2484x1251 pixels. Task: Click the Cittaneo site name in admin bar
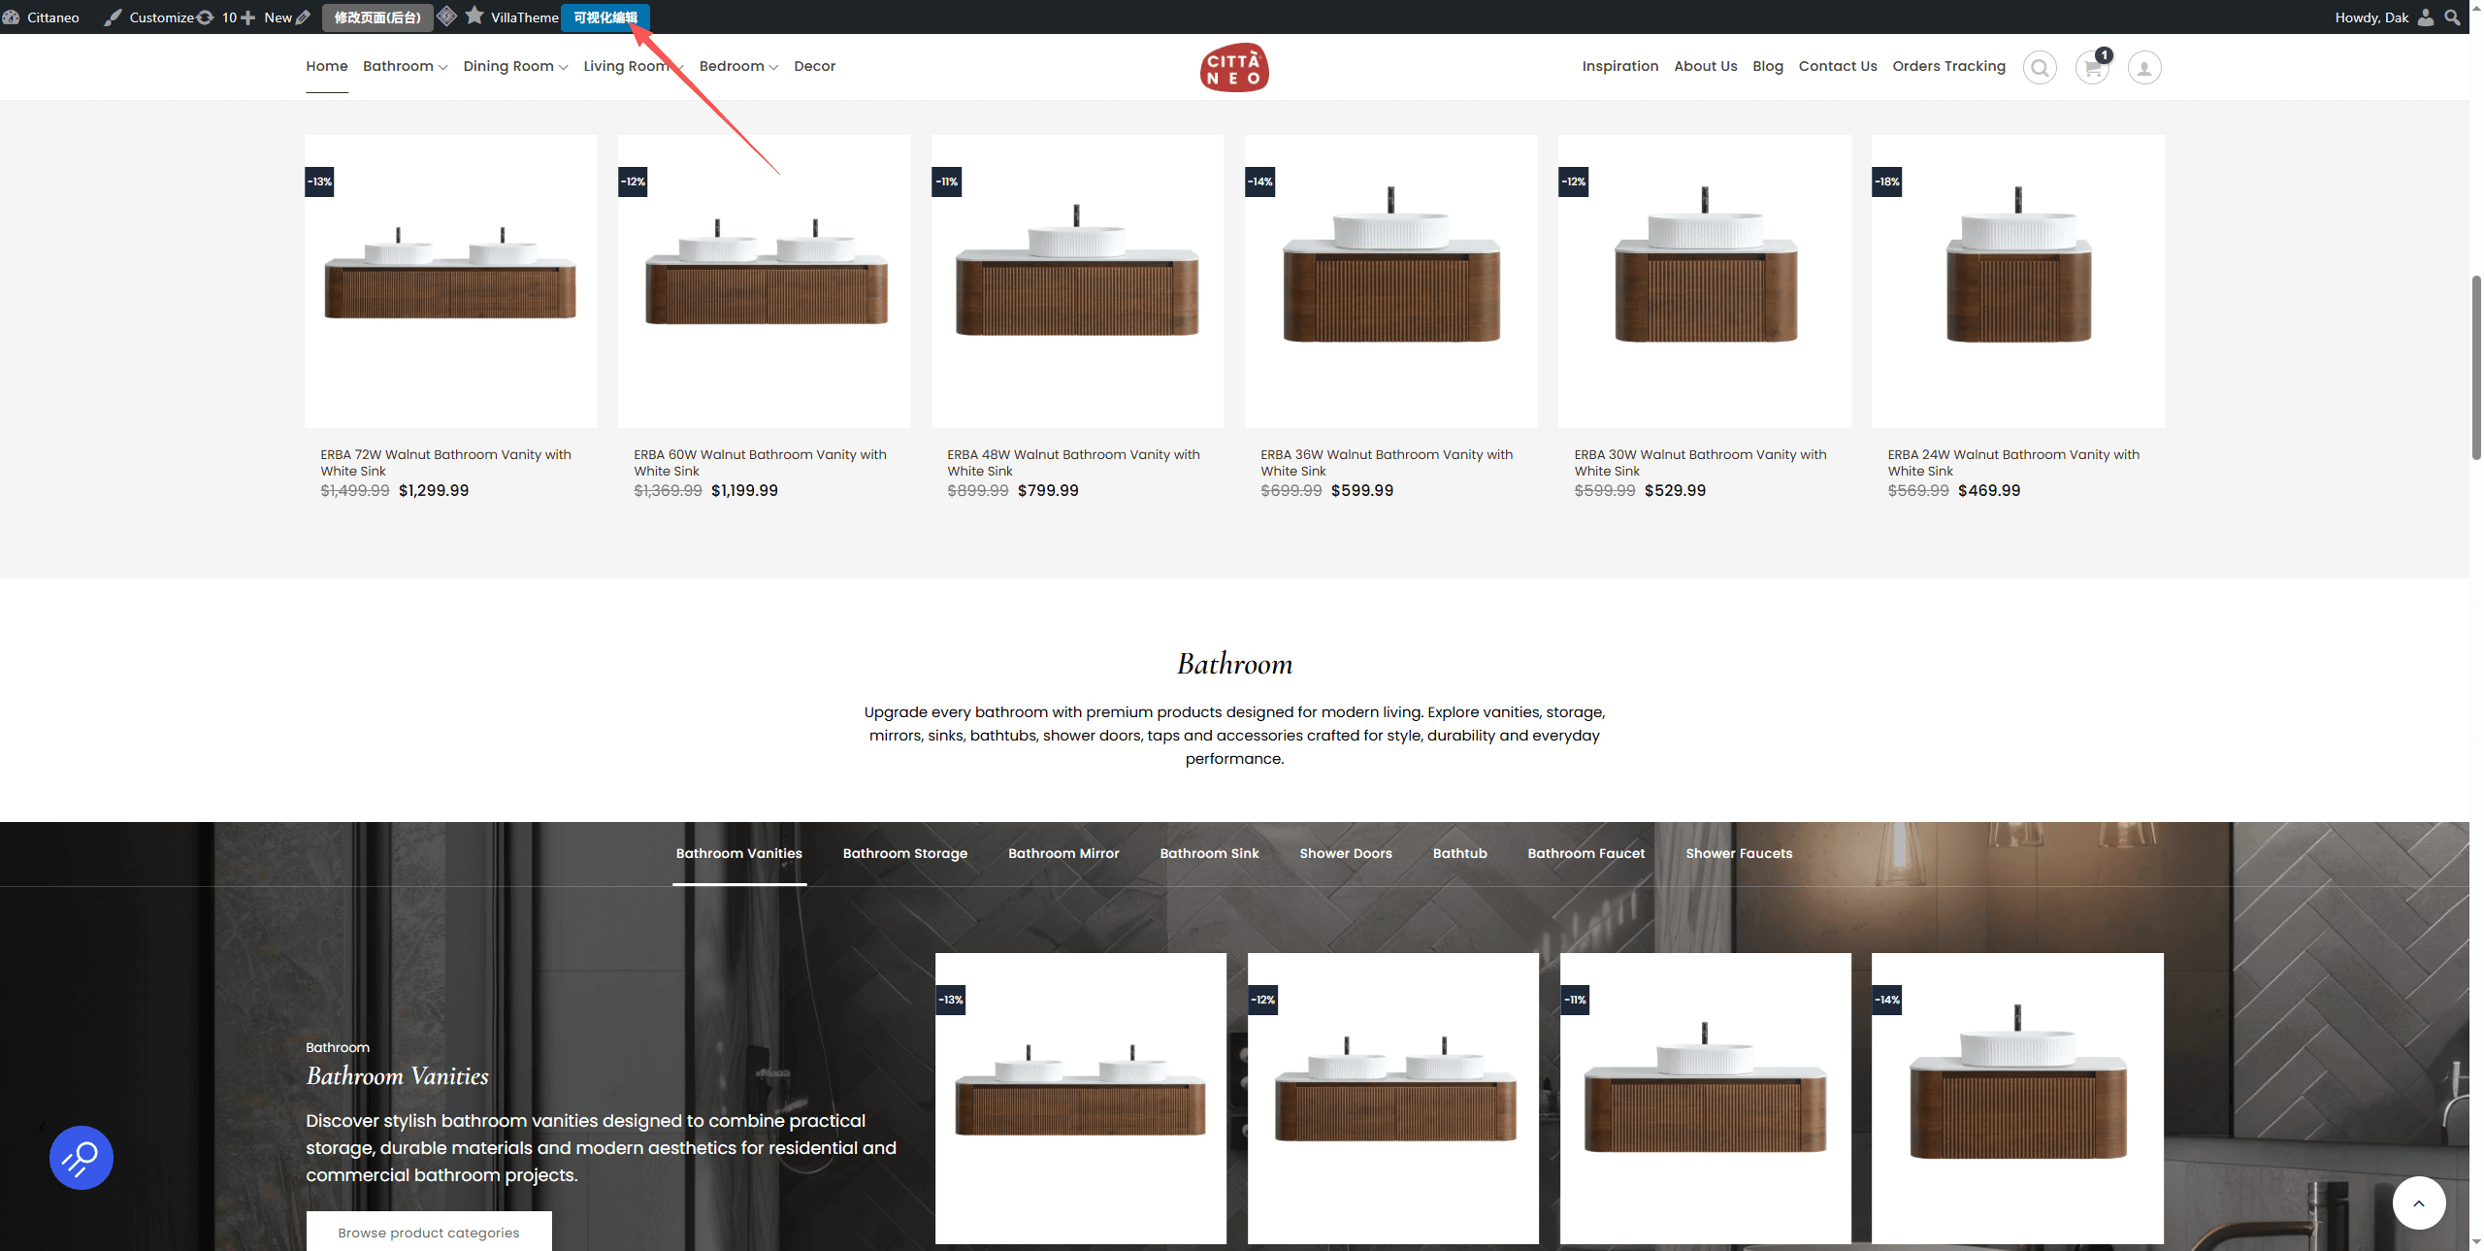pos(53,17)
